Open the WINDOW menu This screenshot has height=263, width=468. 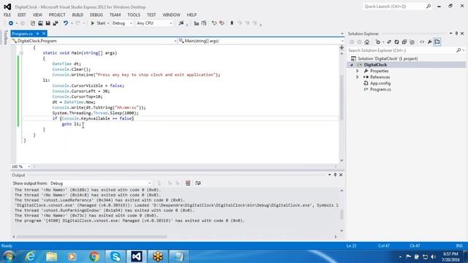pyautogui.click(x=171, y=15)
